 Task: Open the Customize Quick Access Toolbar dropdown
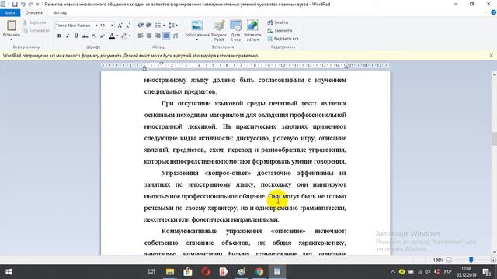pyautogui.click(x=38, y=5)
